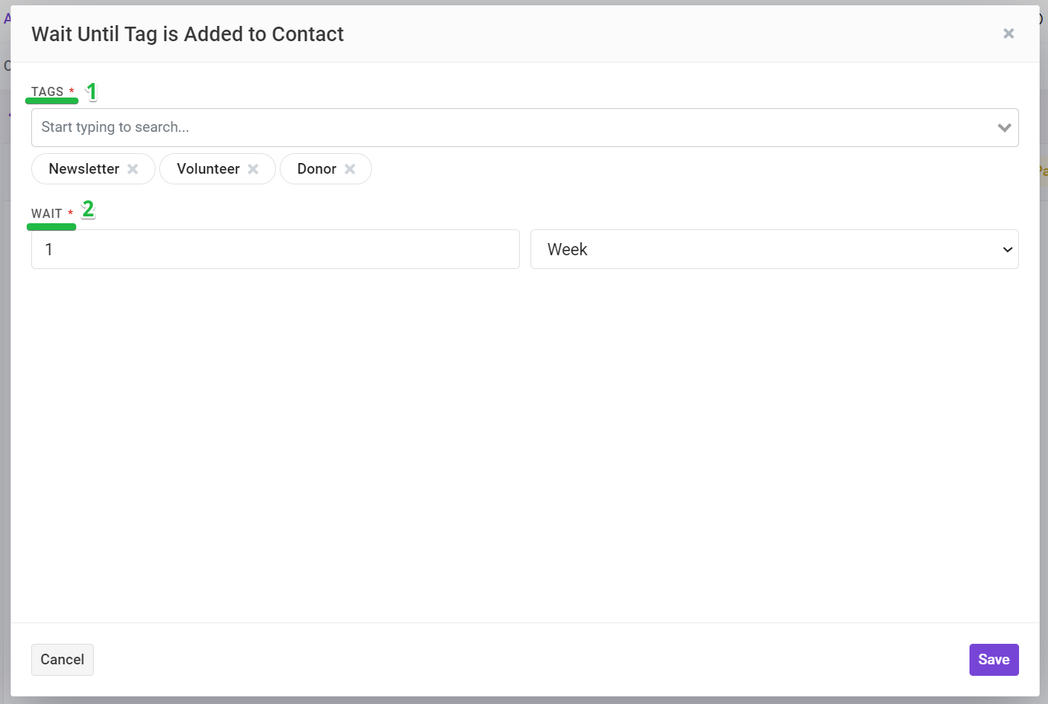Click the WAIT field label
The image size is (1048, 704).
coord(46,213)
